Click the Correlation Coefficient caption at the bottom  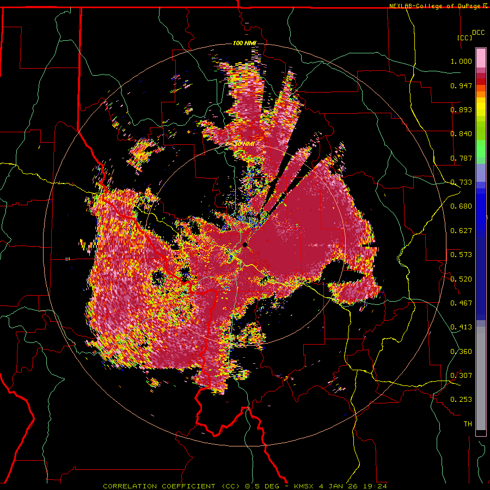point(244,486)
